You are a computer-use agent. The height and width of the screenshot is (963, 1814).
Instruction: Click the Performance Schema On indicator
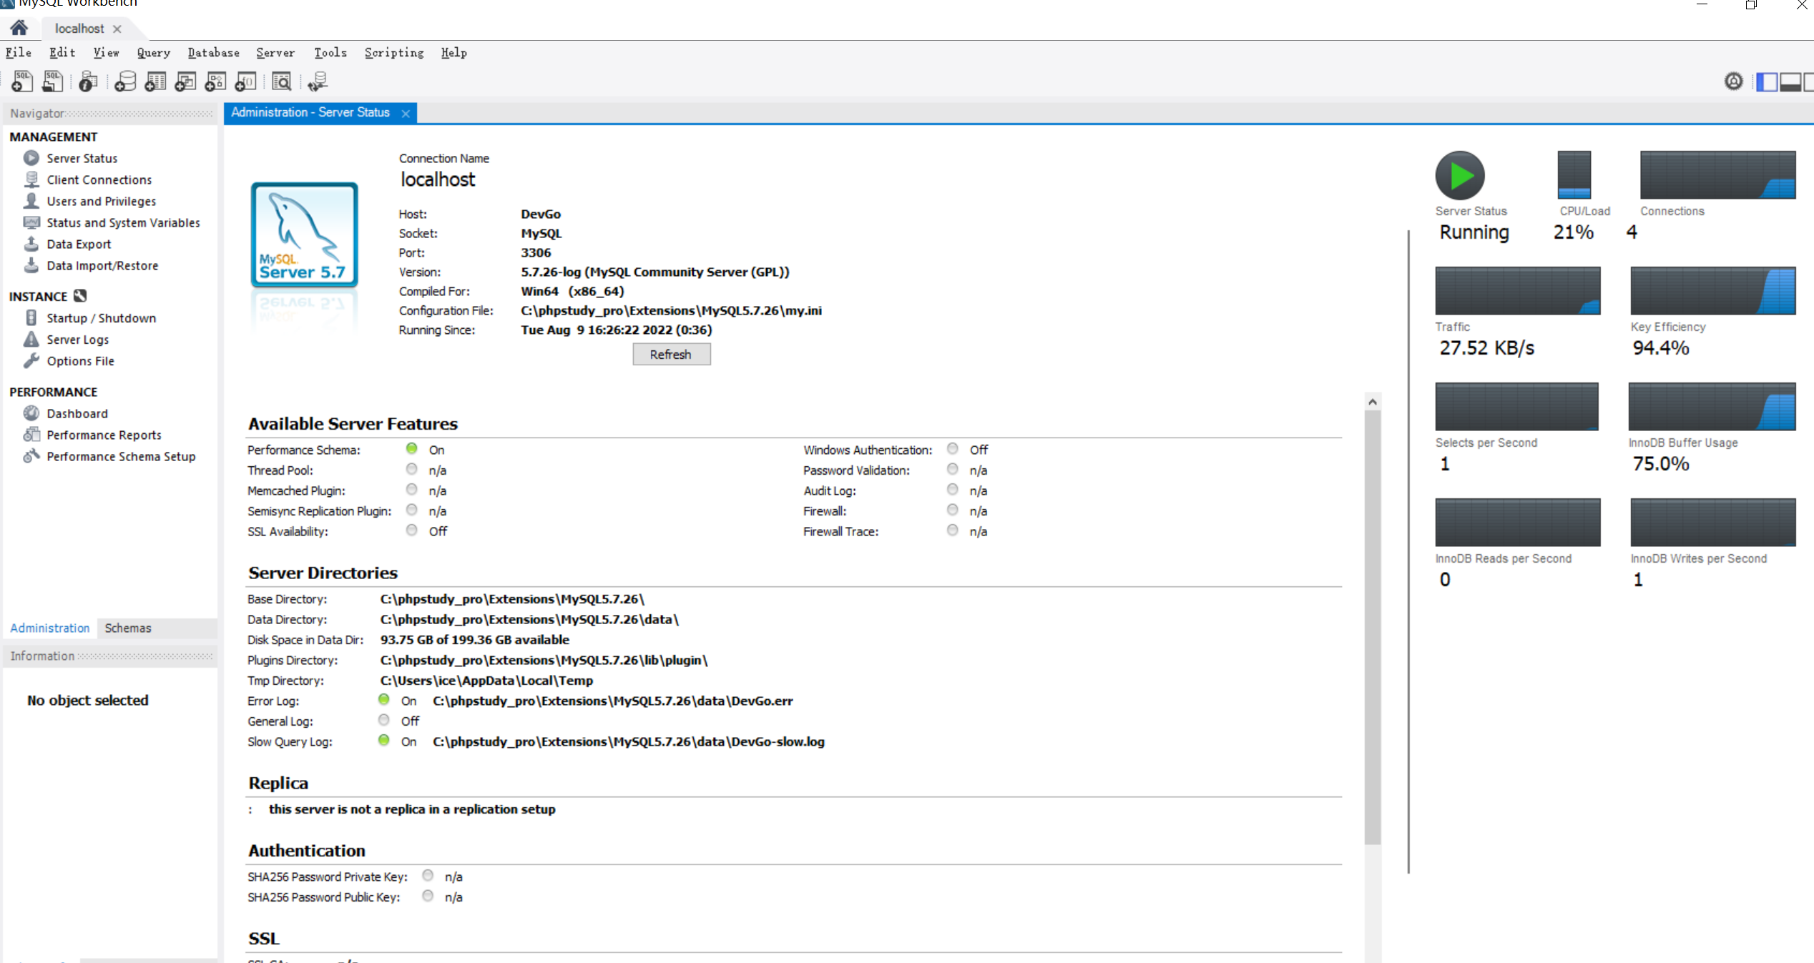pyautogui.click(x=411, y=449)
